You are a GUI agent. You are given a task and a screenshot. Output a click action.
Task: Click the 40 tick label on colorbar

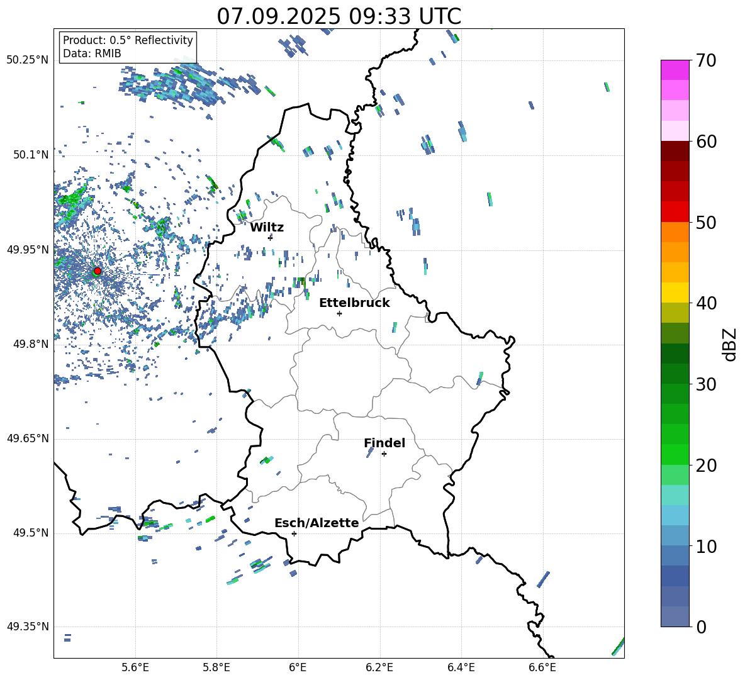[x=706, y=303]
